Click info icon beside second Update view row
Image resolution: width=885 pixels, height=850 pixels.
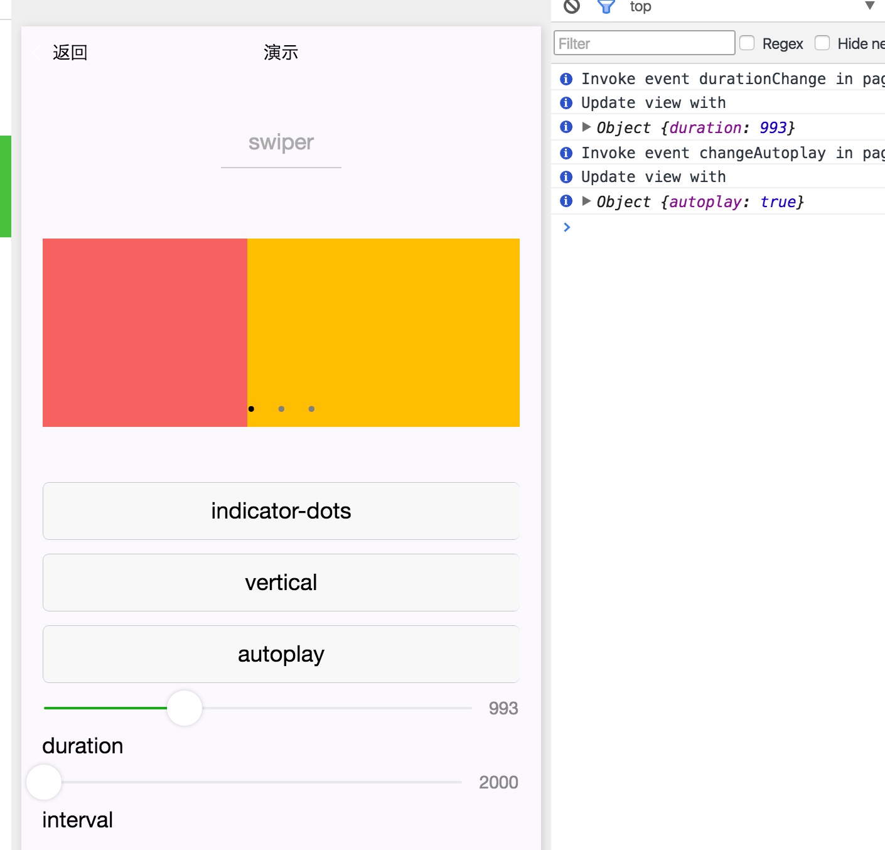point(566,176)
